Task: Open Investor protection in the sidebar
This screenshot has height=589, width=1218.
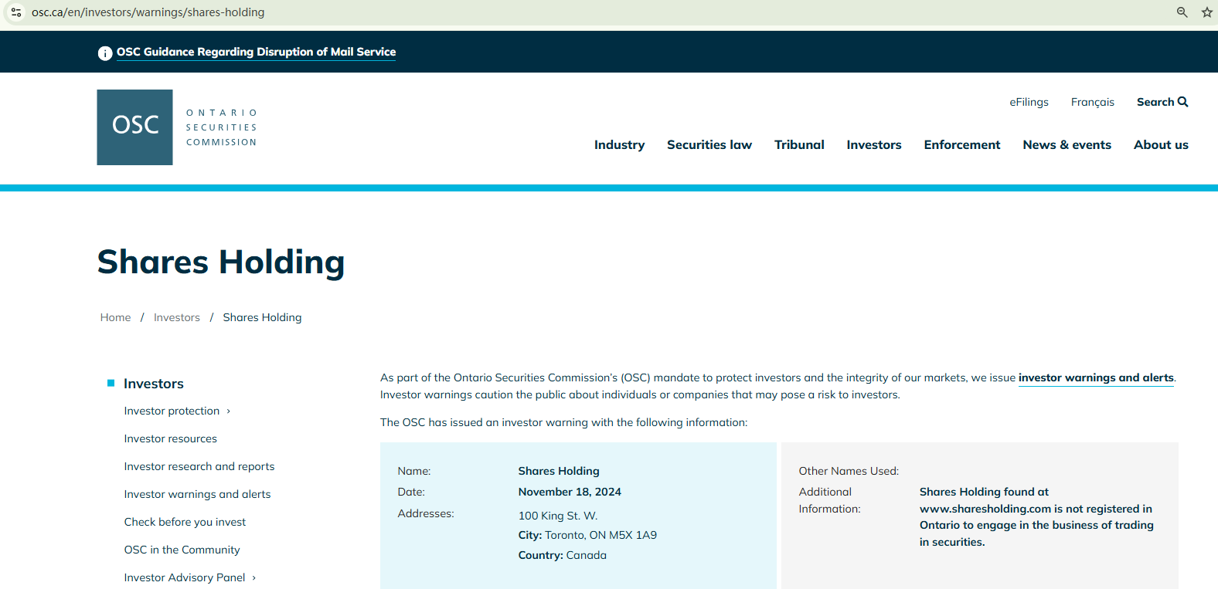Action: coord(172,411)
